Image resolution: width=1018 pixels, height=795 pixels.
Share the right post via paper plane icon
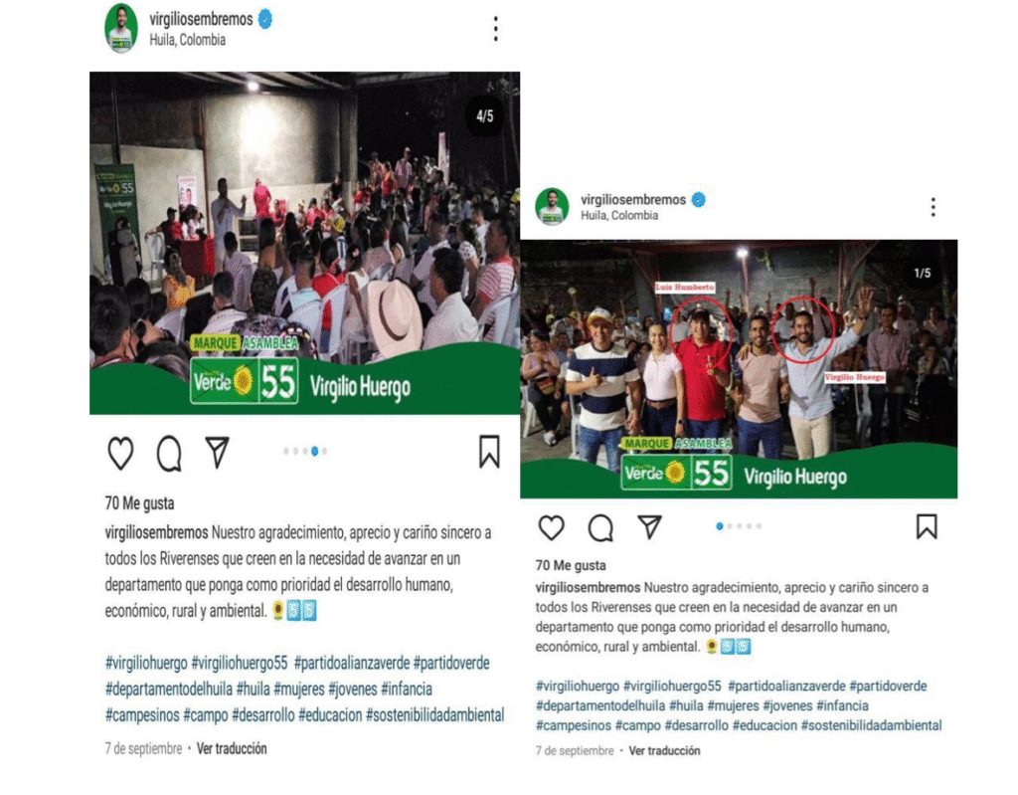coord(649,526)
